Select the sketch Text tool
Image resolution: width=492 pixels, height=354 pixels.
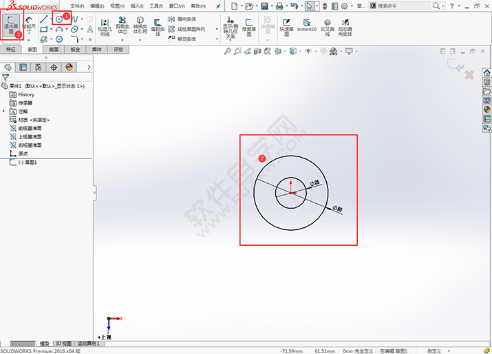coord(90,29)
